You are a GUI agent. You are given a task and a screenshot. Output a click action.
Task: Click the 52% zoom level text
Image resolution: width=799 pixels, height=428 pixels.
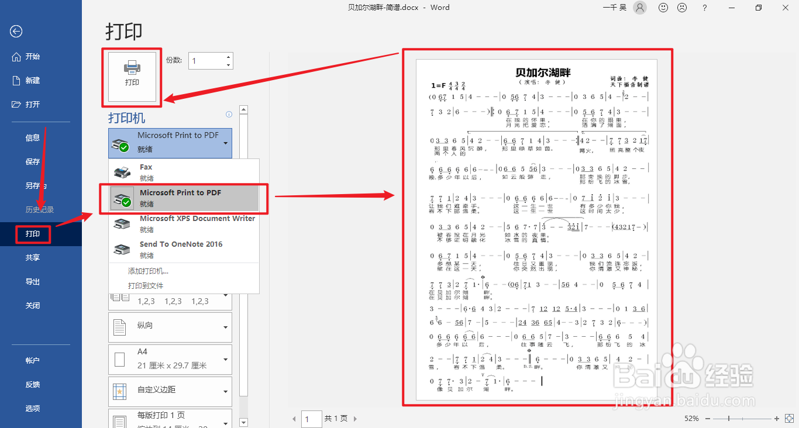691,419
